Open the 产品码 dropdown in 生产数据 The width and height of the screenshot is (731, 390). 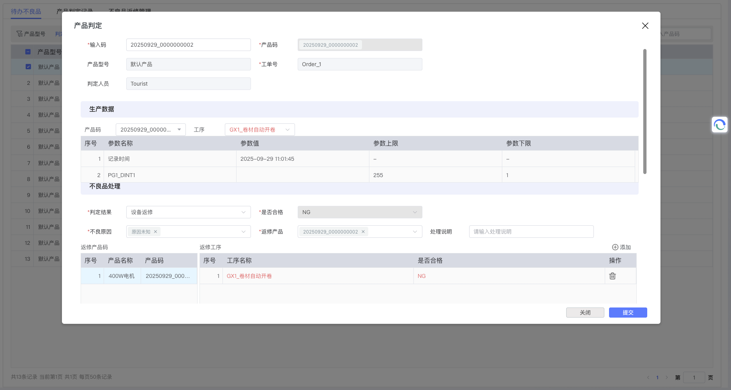(x=150, y=130)
